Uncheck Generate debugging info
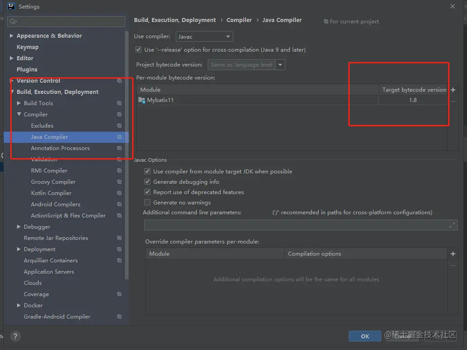The height and width of the screenshot is (350, 467). coord(147,182)
